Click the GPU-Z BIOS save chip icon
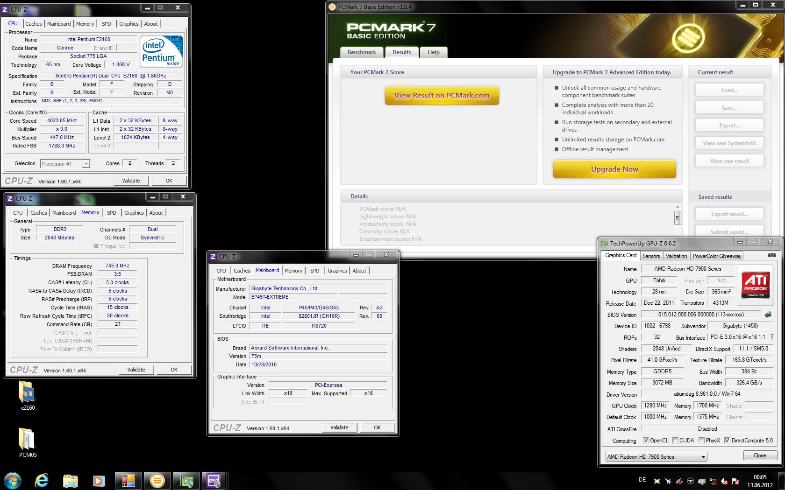Viewport: 785px width, 490px height. (768, 315)
